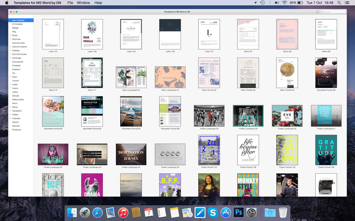Click Time Machine icon in menu bar
This screenshot has width=355, height=221.
(x=263, y=3)
